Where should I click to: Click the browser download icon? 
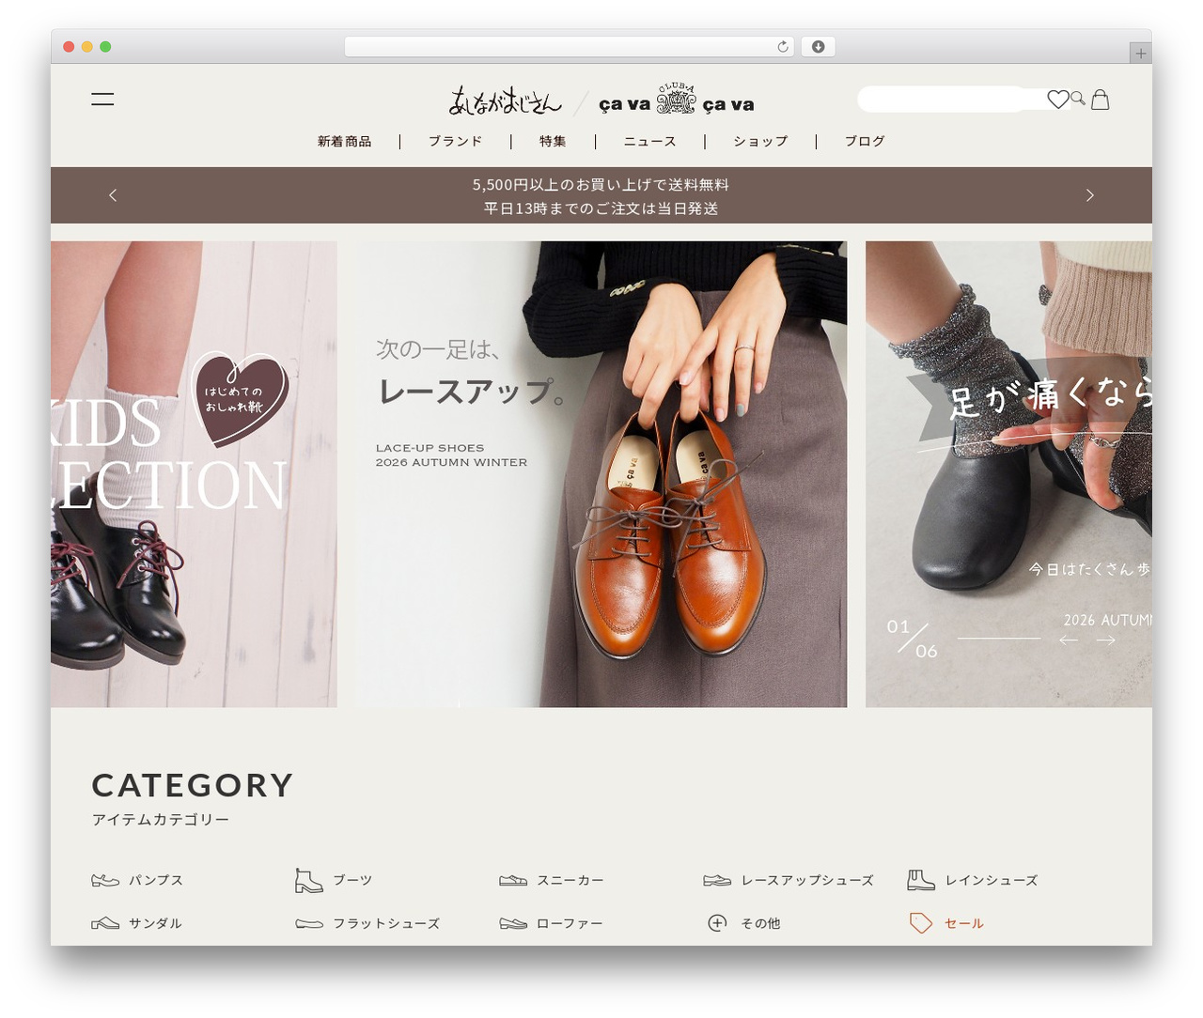click(x=818, y=46)
